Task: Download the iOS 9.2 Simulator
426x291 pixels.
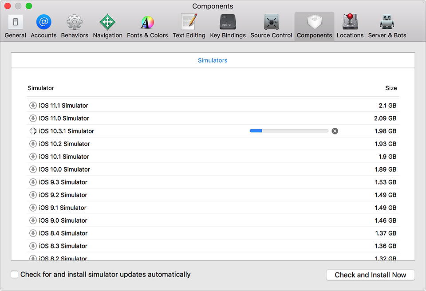Action: coord(33,195)
